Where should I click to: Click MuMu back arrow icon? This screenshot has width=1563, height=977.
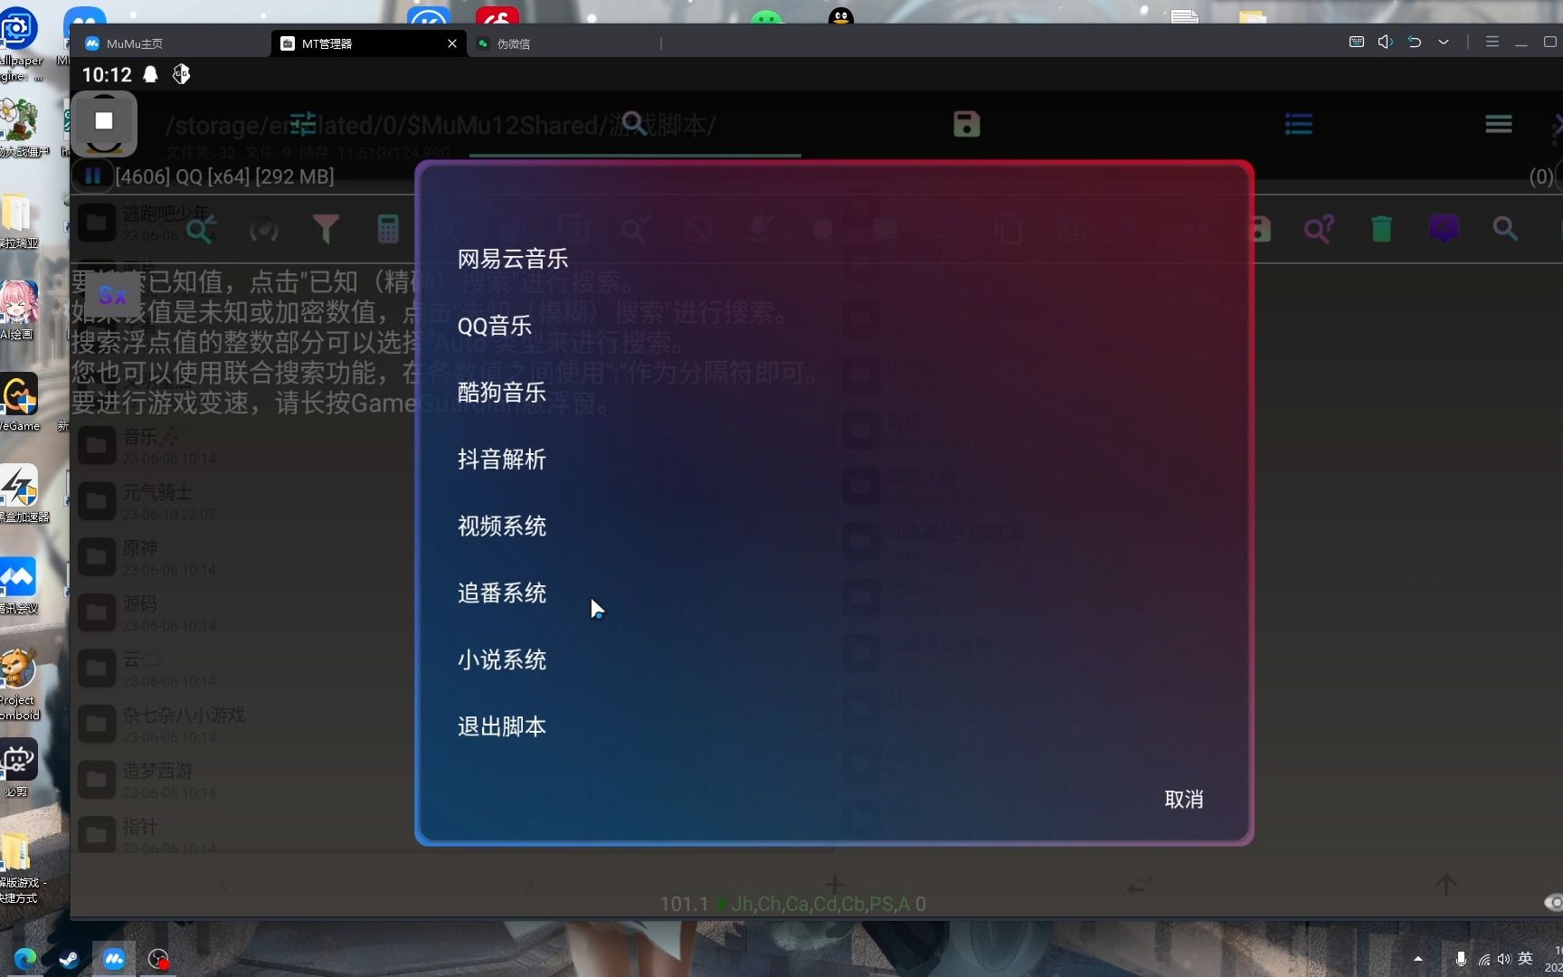(1415, 42)
